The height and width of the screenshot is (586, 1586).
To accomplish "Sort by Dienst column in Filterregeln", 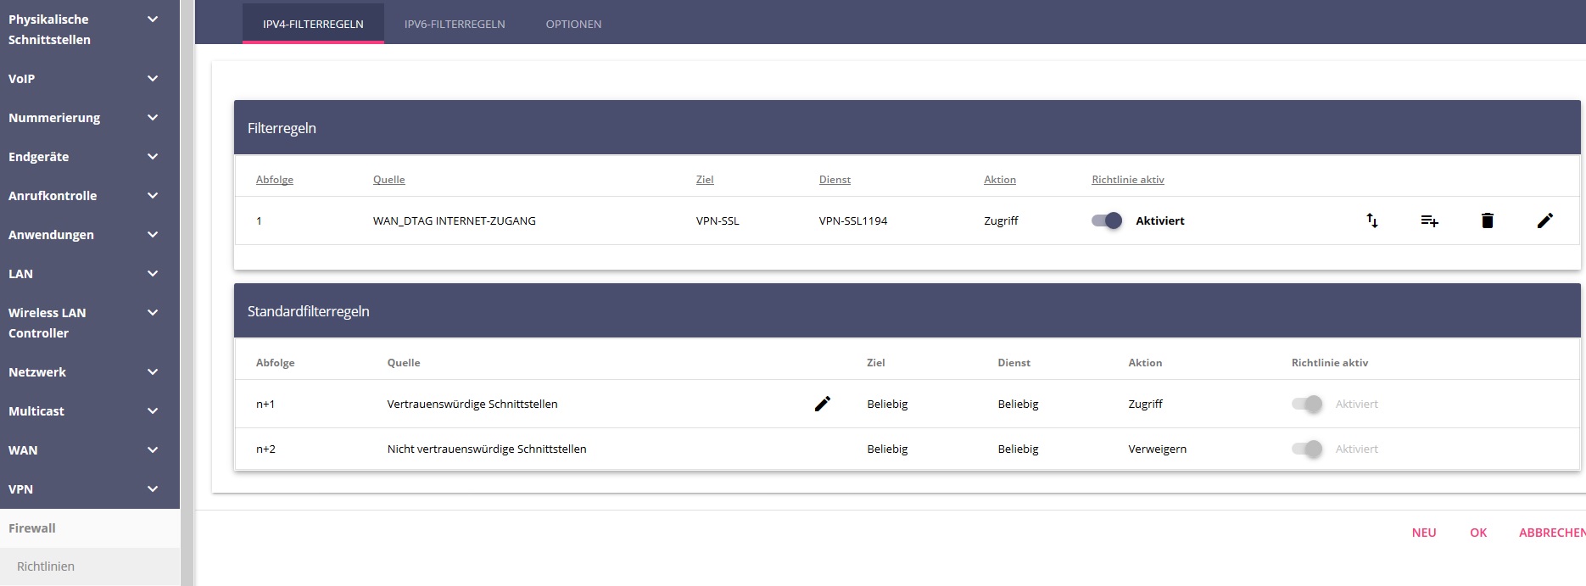I will click(x=835, y=180).
